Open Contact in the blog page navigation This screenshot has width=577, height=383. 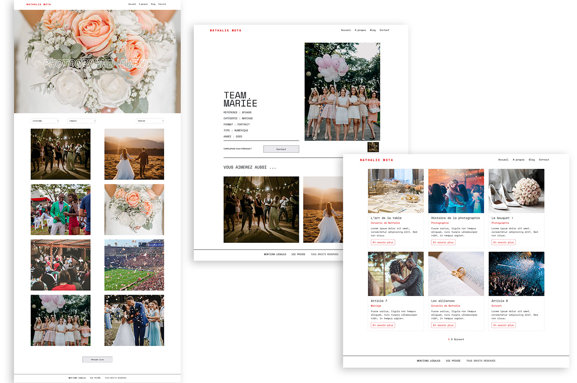pos(544,160)
